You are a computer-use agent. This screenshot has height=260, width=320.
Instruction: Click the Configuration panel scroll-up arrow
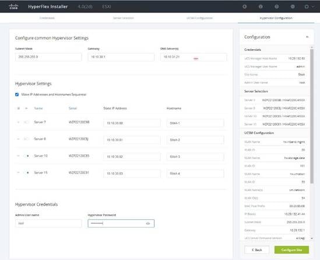coord(312,47)
